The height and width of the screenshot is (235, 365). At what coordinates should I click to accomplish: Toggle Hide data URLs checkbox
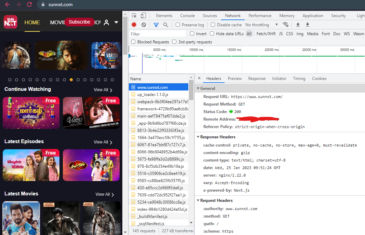tap(212, 33)
